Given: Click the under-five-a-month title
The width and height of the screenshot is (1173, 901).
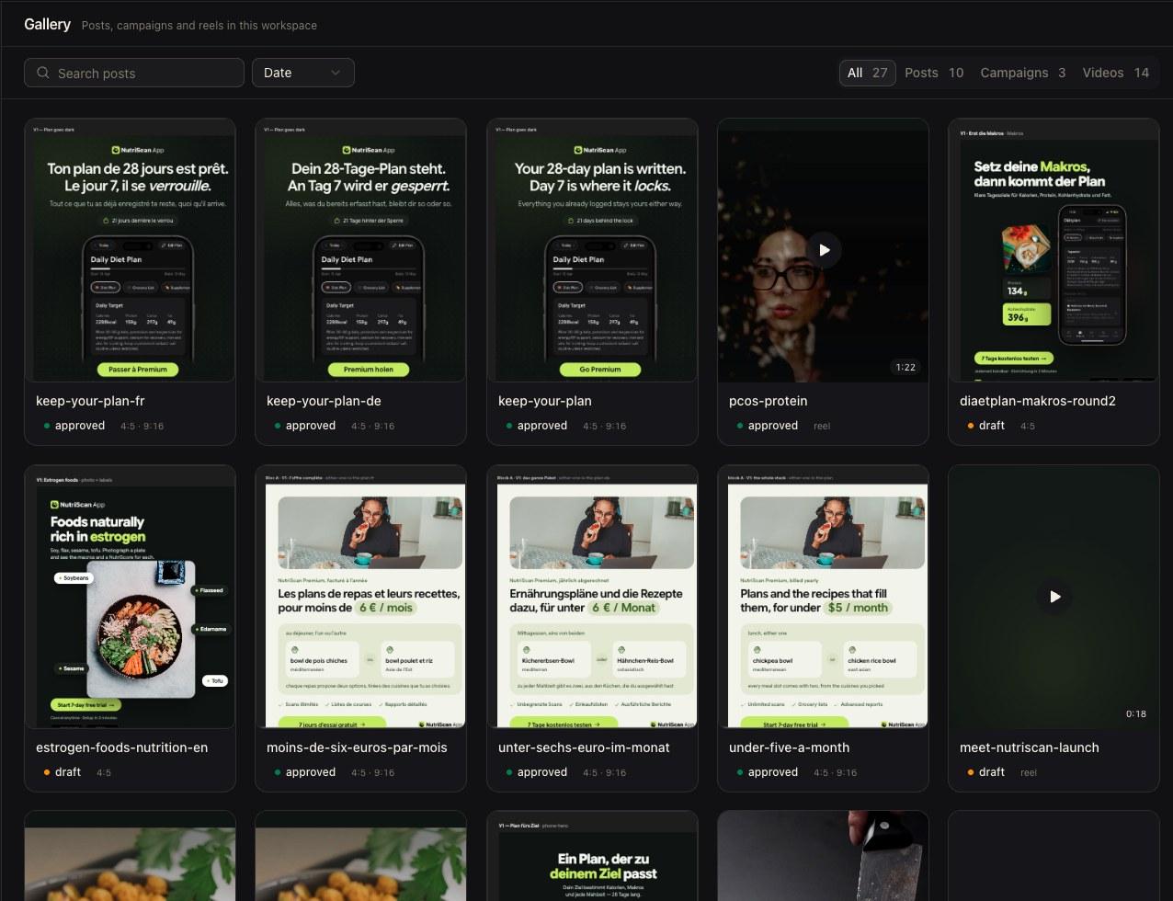Looking at the screenshot, I should tap(789, 747).
